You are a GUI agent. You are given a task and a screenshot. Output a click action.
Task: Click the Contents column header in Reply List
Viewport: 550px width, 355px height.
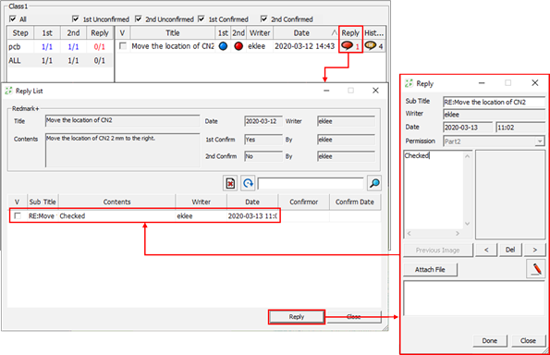(116, 202)
